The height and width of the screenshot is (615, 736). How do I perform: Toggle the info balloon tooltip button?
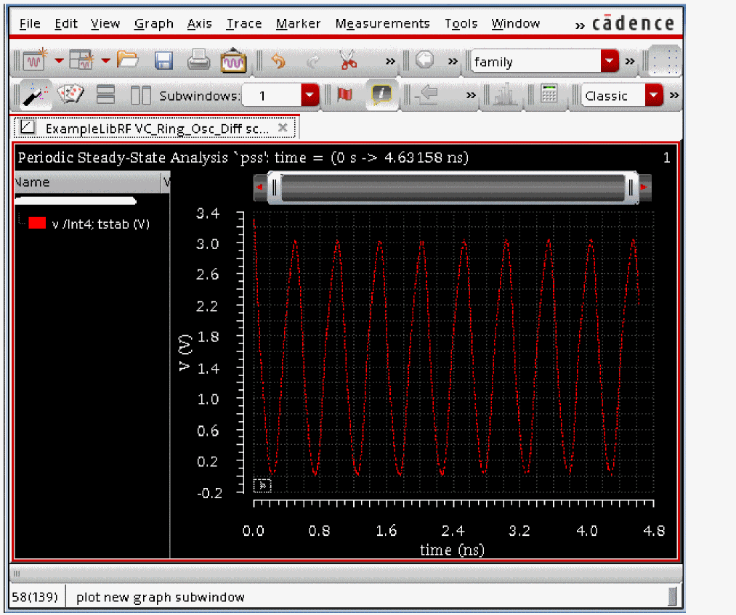(x=381, y=95)
